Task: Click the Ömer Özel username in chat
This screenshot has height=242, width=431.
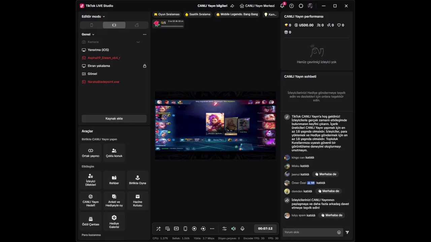Action: pyautogui.click(x=299, y=183)
